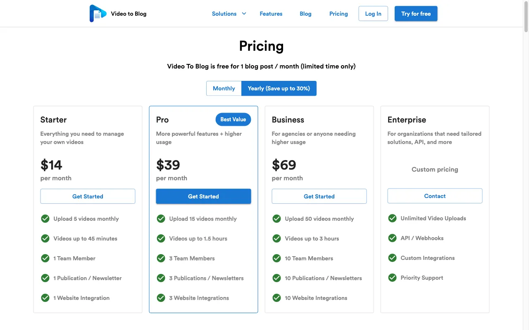Click '1 Website Integration' text

click(81, 298)
